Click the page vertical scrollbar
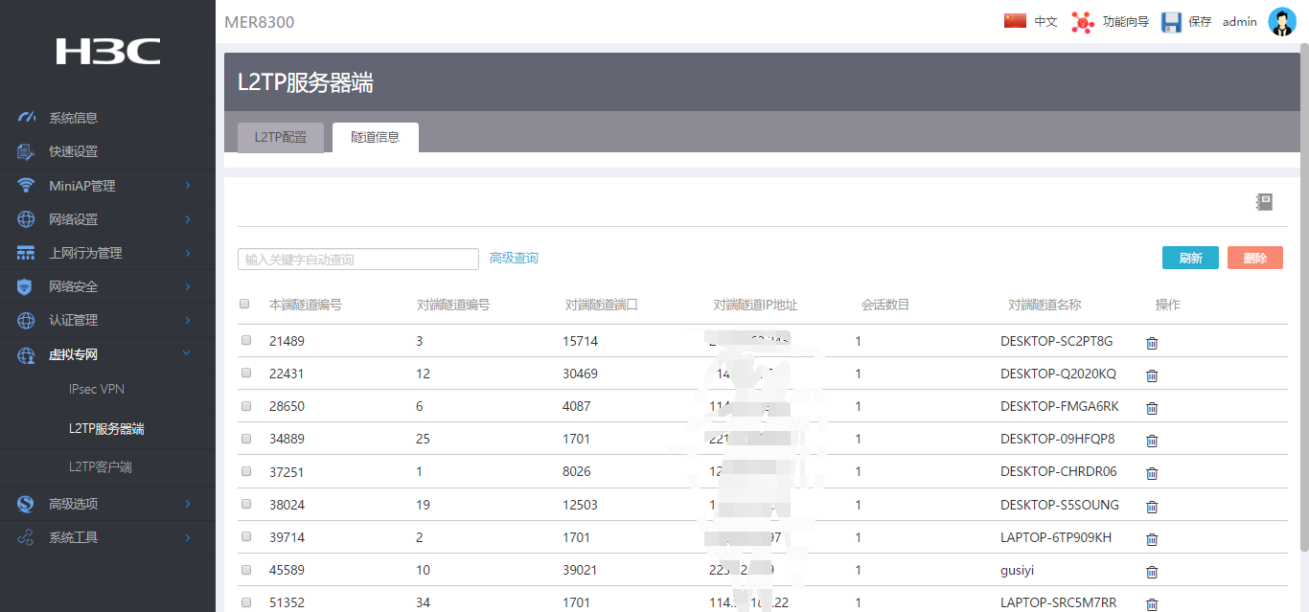1309x612 pixels. 1303,297
